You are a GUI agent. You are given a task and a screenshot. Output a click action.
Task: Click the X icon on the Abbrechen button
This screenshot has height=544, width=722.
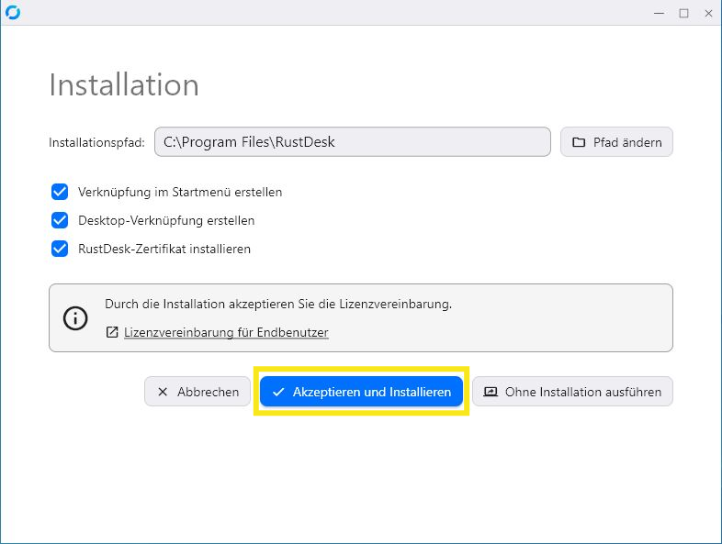click(162, 392)
